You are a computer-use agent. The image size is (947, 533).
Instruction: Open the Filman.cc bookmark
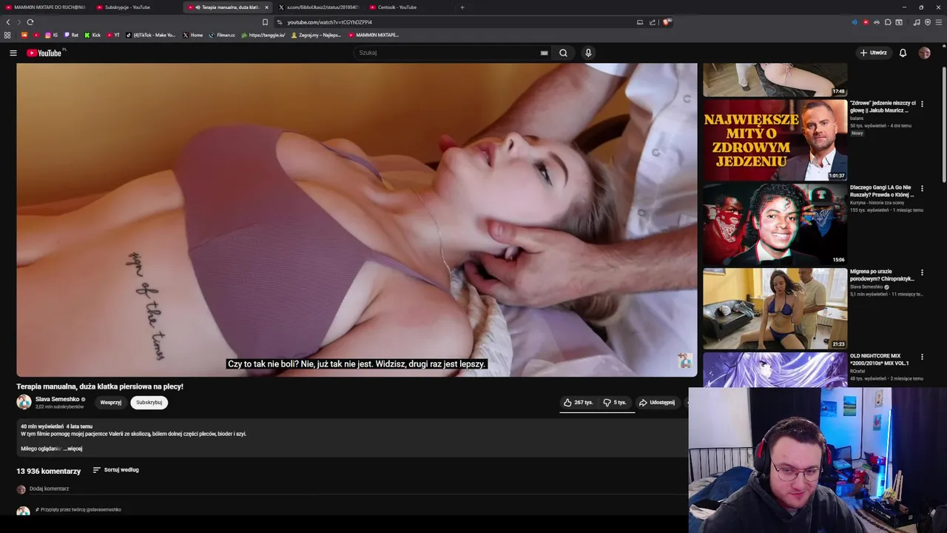(222, 35)
